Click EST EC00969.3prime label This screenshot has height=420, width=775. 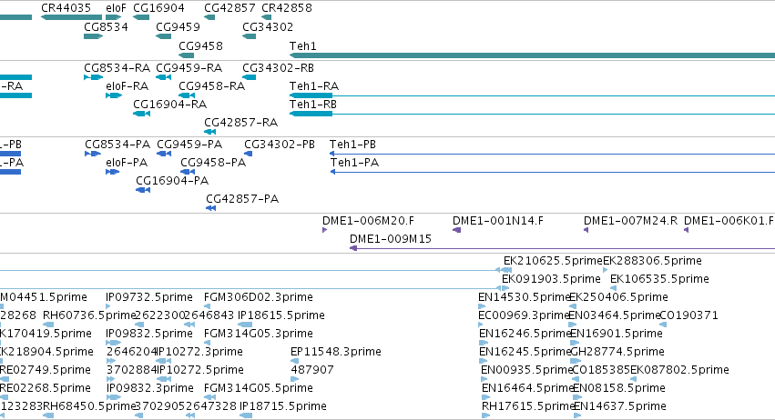point(524,315)
